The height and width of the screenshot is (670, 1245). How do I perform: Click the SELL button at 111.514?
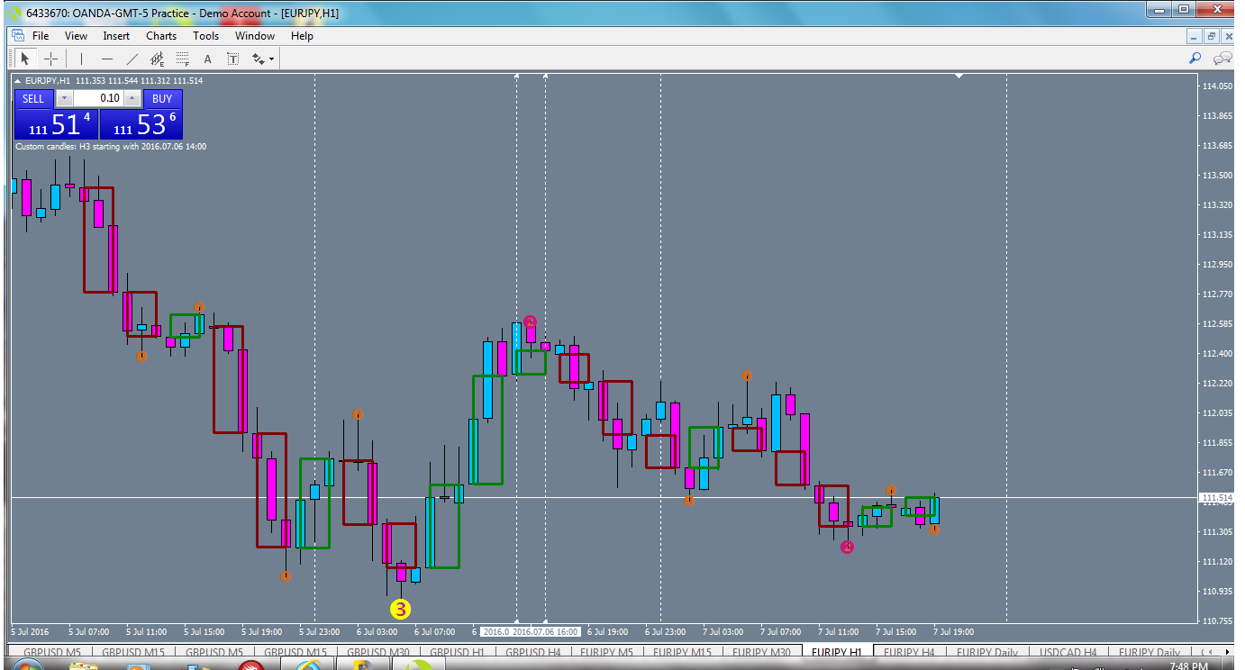pyautogui.click(x=54, y=123)
